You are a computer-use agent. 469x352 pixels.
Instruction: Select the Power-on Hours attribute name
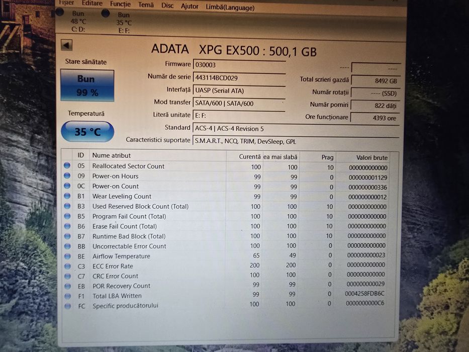[x=115, y=176]
